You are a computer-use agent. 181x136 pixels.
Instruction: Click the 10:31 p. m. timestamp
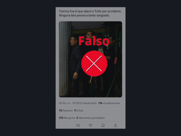point(65,103)
